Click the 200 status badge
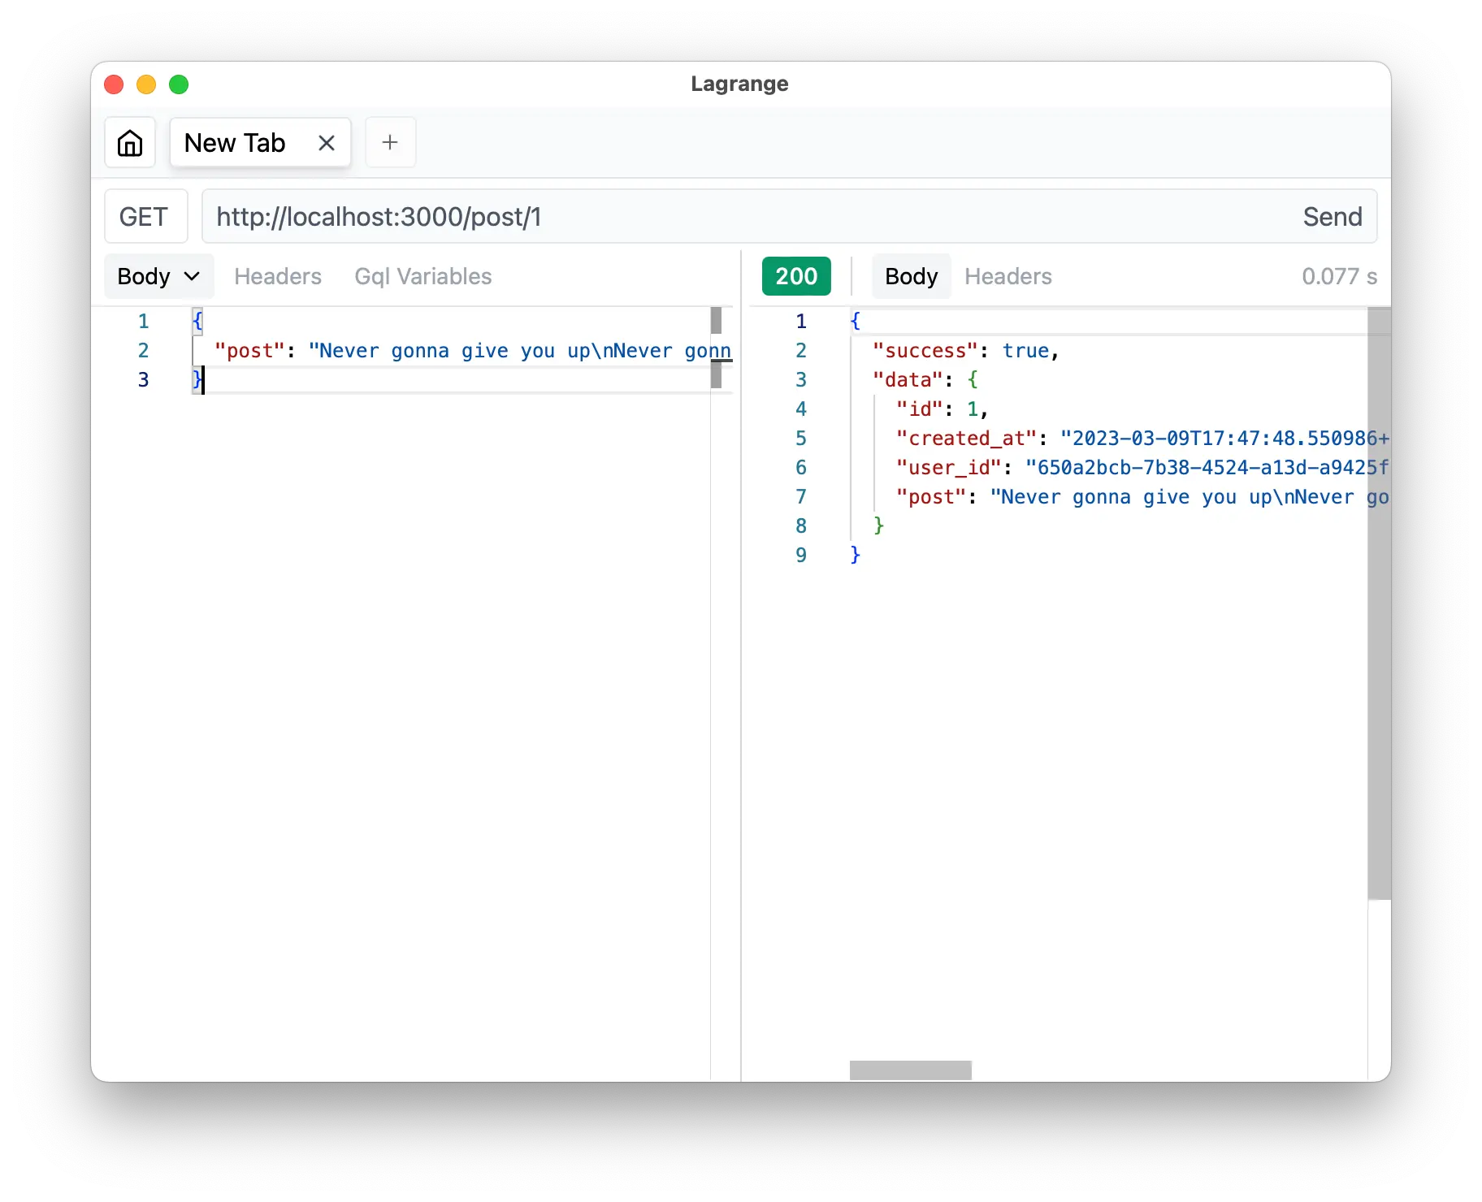The image size is (1482, 1202). [x=796, y=276]
